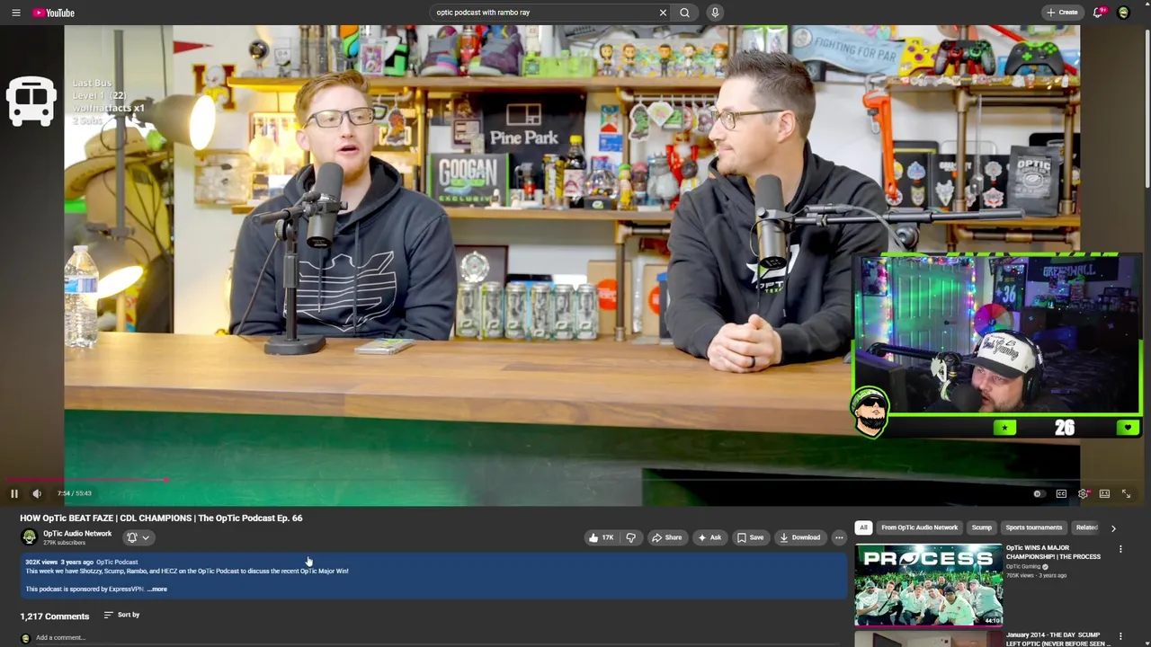
Task: Share the video
Action: [x=666, y=537]
